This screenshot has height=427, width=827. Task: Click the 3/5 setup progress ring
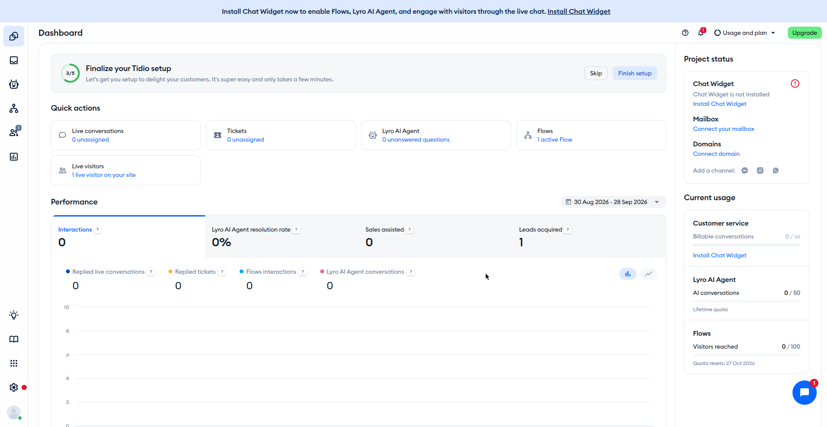click(x=70, y=73)
